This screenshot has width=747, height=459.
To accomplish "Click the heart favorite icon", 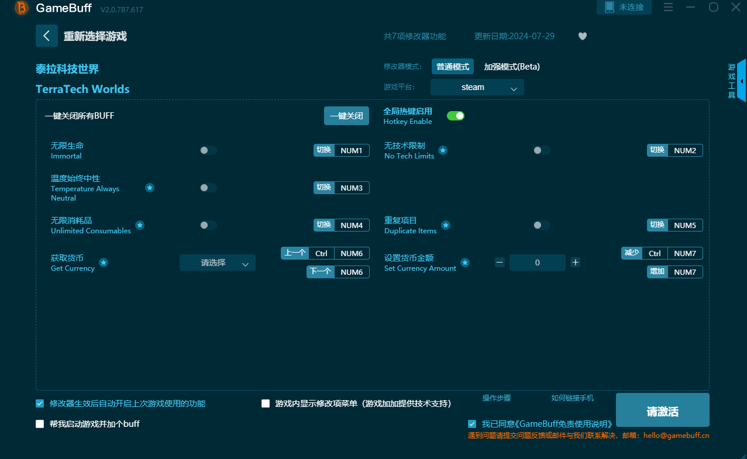I will (583, 36).
